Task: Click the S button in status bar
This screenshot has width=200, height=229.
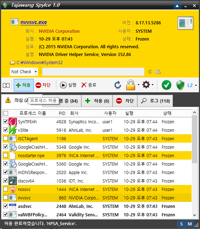Action: click(x=181, y=224)
